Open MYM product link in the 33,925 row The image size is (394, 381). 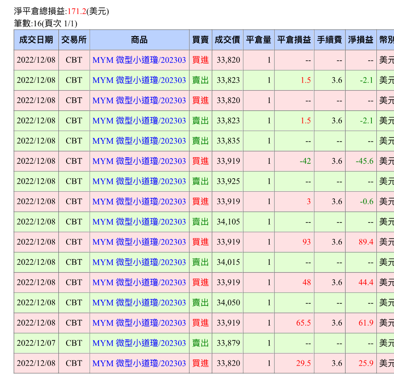click(x=139, y=181)
